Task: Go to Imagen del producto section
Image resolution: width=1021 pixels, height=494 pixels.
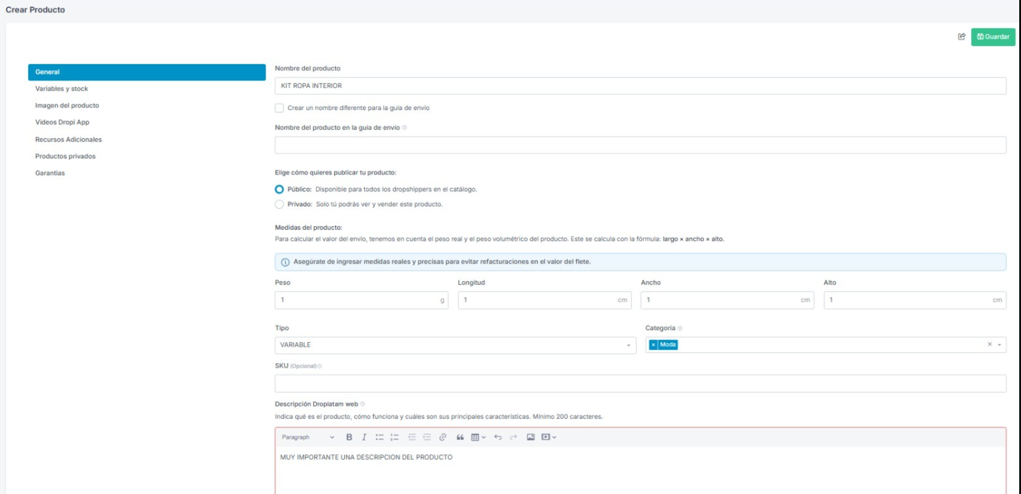Action: (x=67, y=106)
